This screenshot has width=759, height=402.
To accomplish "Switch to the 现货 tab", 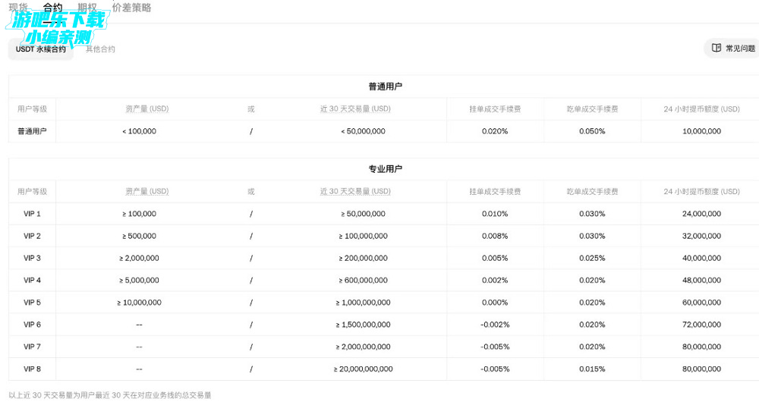I will pyautogui.click(x=17, y=8).
